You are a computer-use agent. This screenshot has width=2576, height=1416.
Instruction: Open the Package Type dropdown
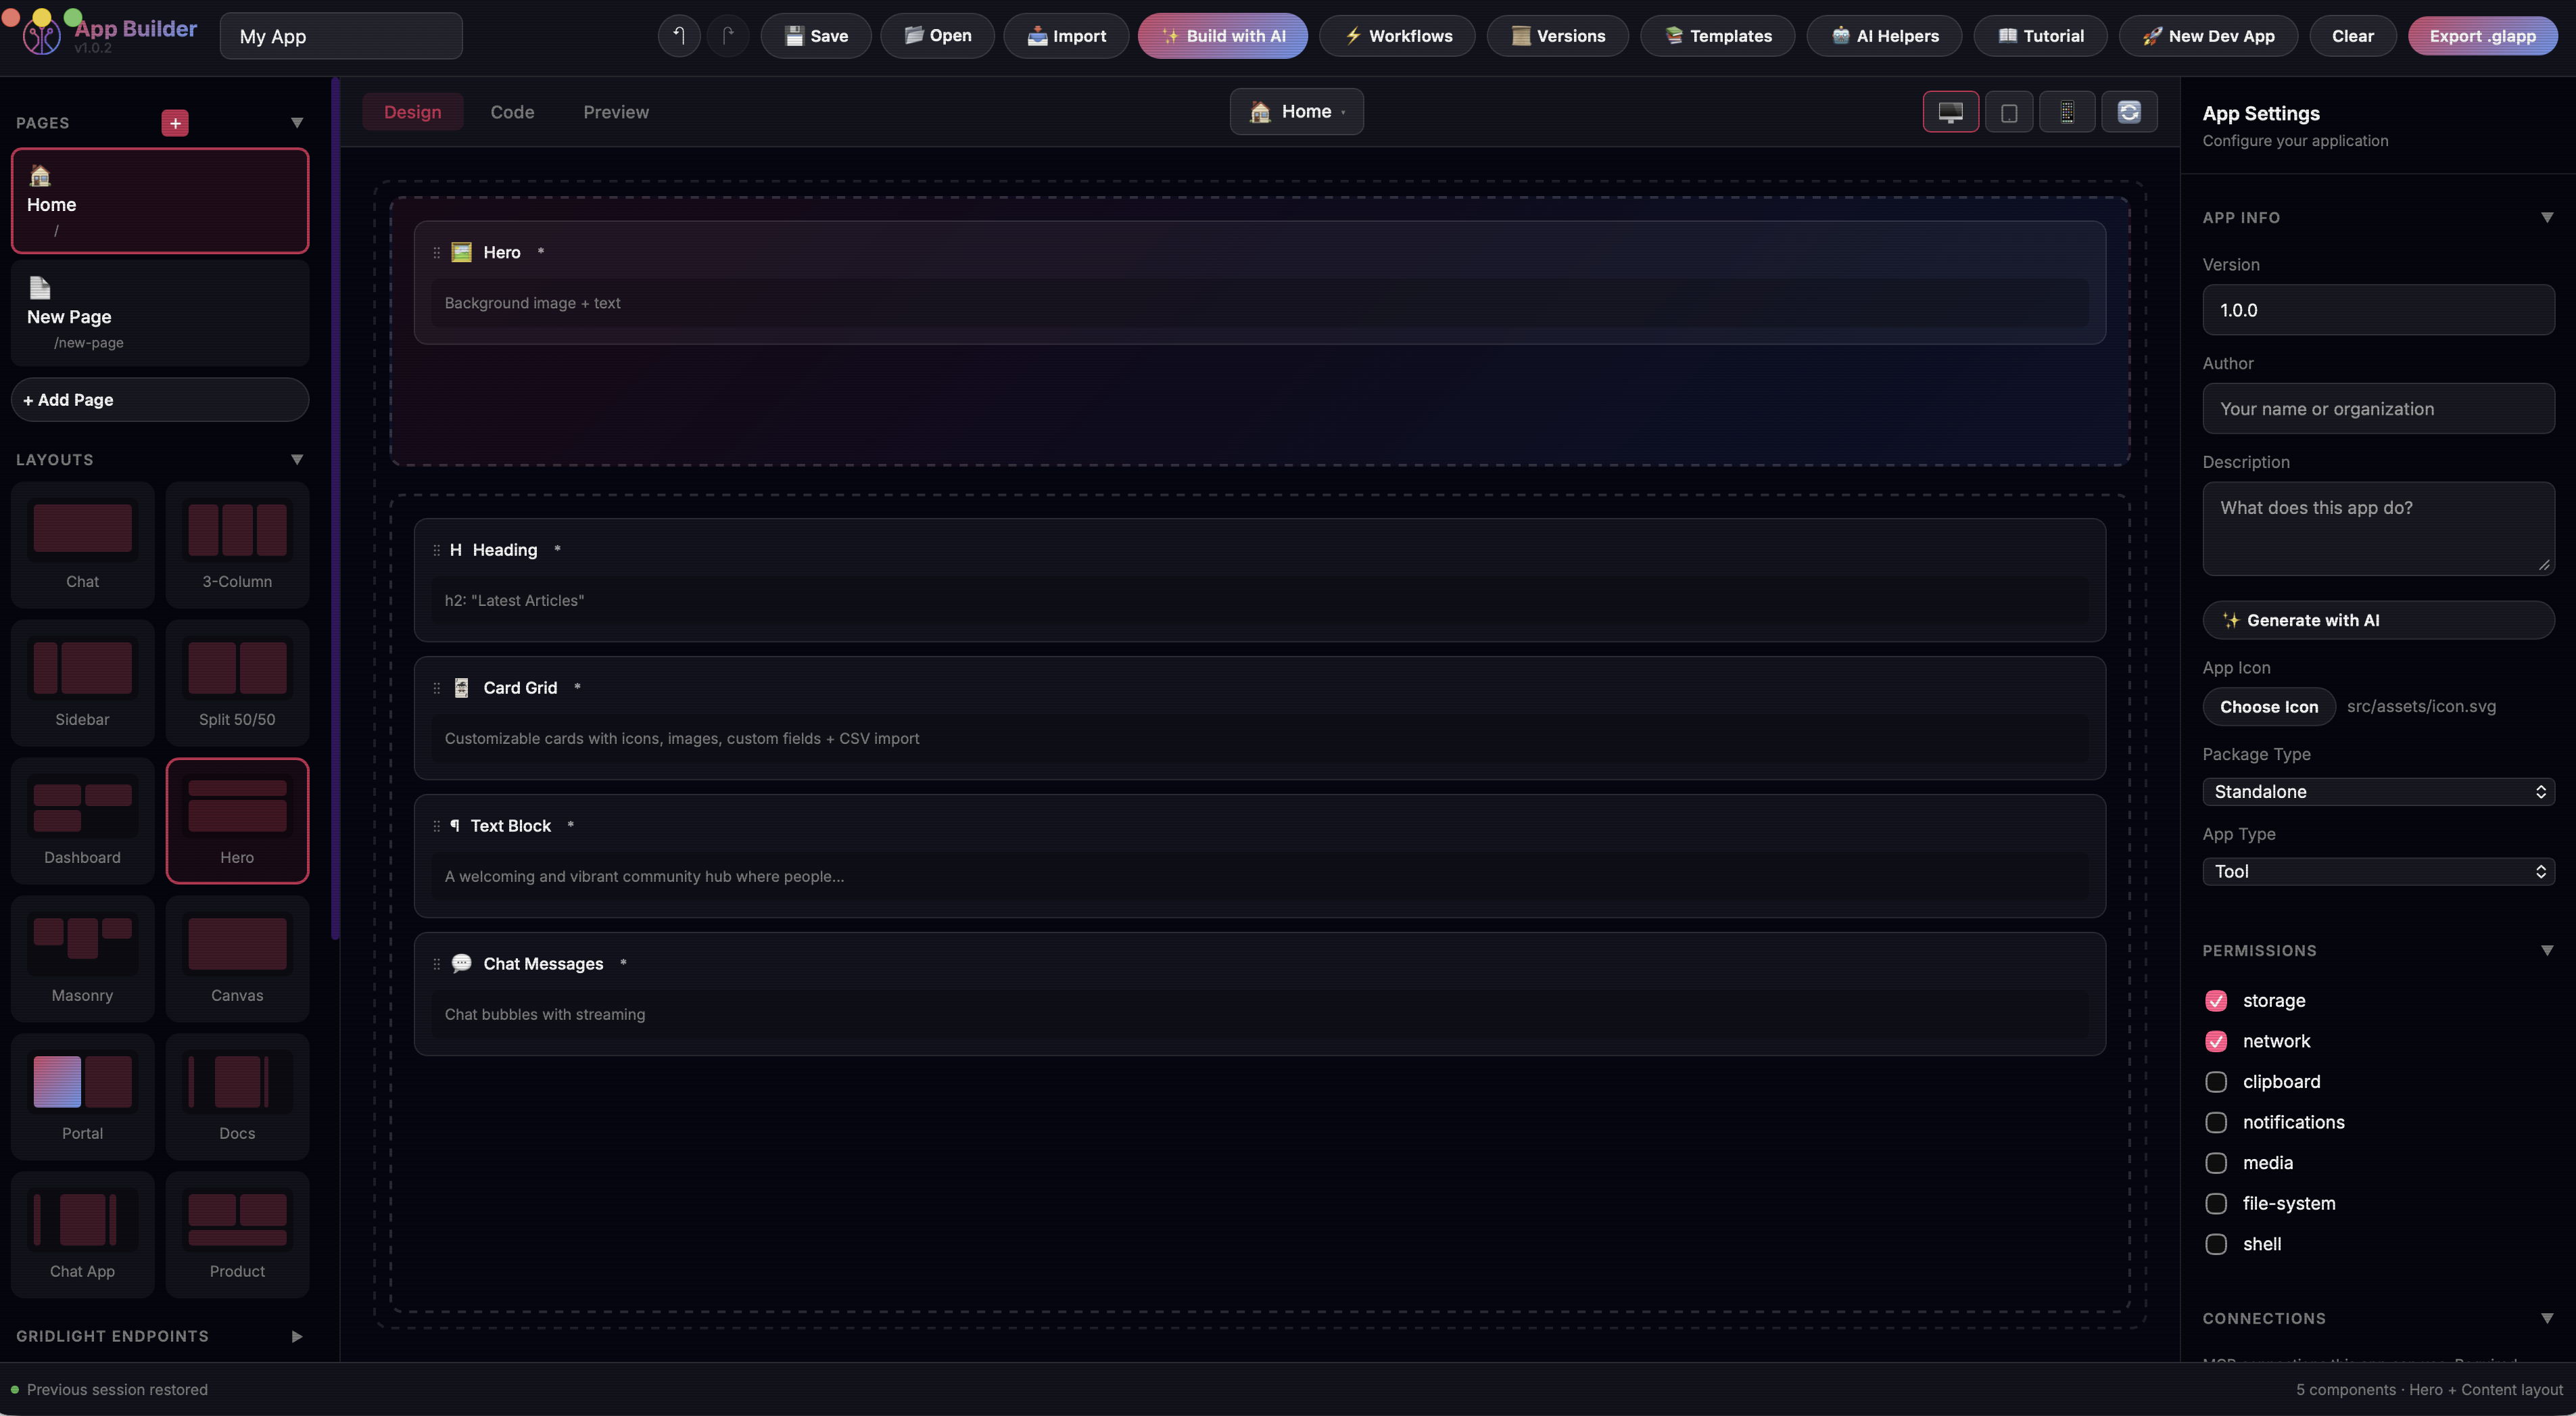pyautogui.click(x=2378, y=791)
